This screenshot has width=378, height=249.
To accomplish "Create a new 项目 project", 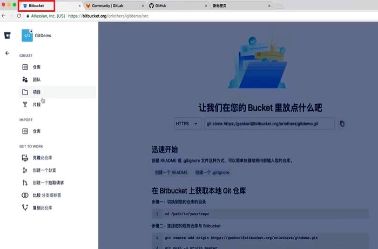I will coord(57,92).
